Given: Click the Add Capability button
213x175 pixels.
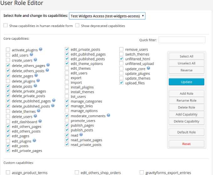Looking at the screenshot, I should tap(186, 114).
